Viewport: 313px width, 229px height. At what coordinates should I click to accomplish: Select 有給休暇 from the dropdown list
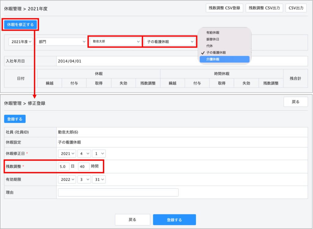[x=213, y=32]
